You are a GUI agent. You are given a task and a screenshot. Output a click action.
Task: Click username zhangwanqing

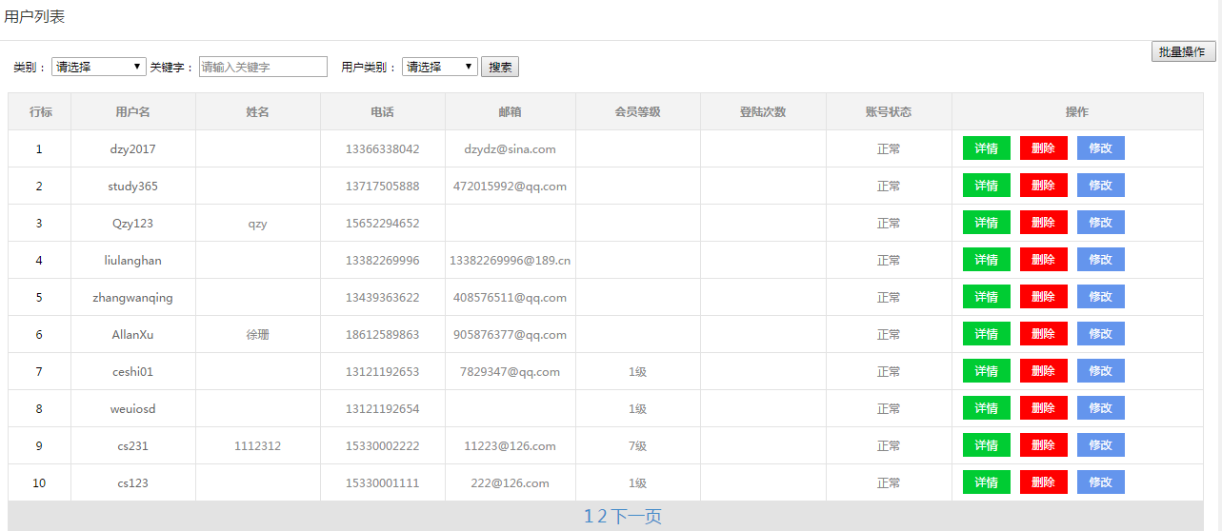coord(133,298)
